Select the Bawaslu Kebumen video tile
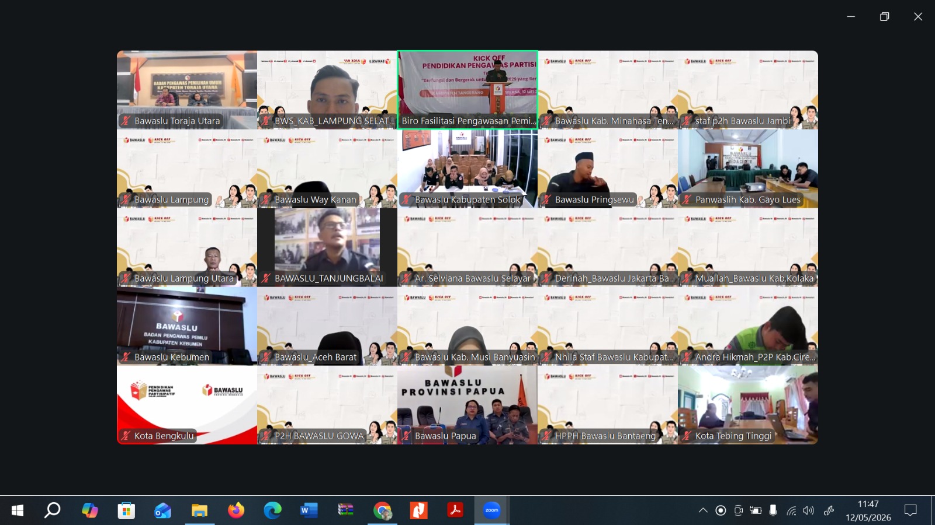The height and width of the screenshot is (525, 935). point(187,326)
